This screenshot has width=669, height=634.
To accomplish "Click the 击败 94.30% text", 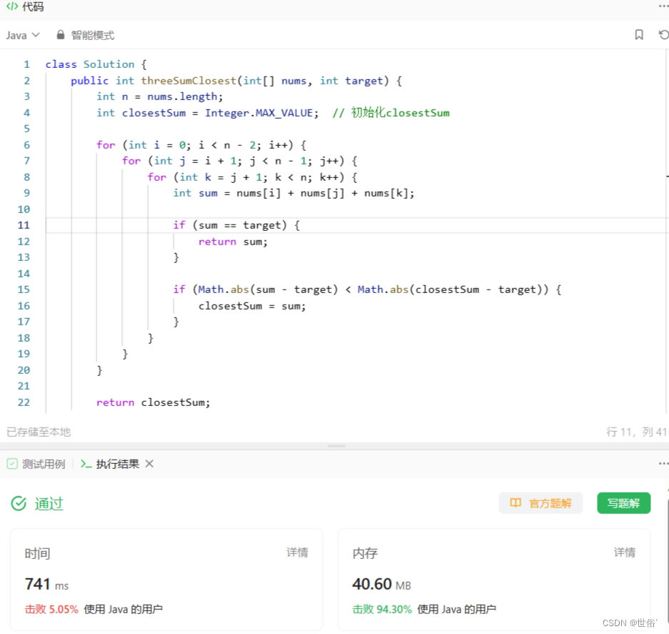I will coord(382,609).
